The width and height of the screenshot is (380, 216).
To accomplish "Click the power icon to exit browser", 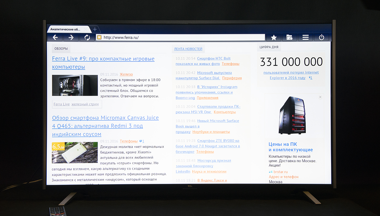I will [x=322, y=37].
